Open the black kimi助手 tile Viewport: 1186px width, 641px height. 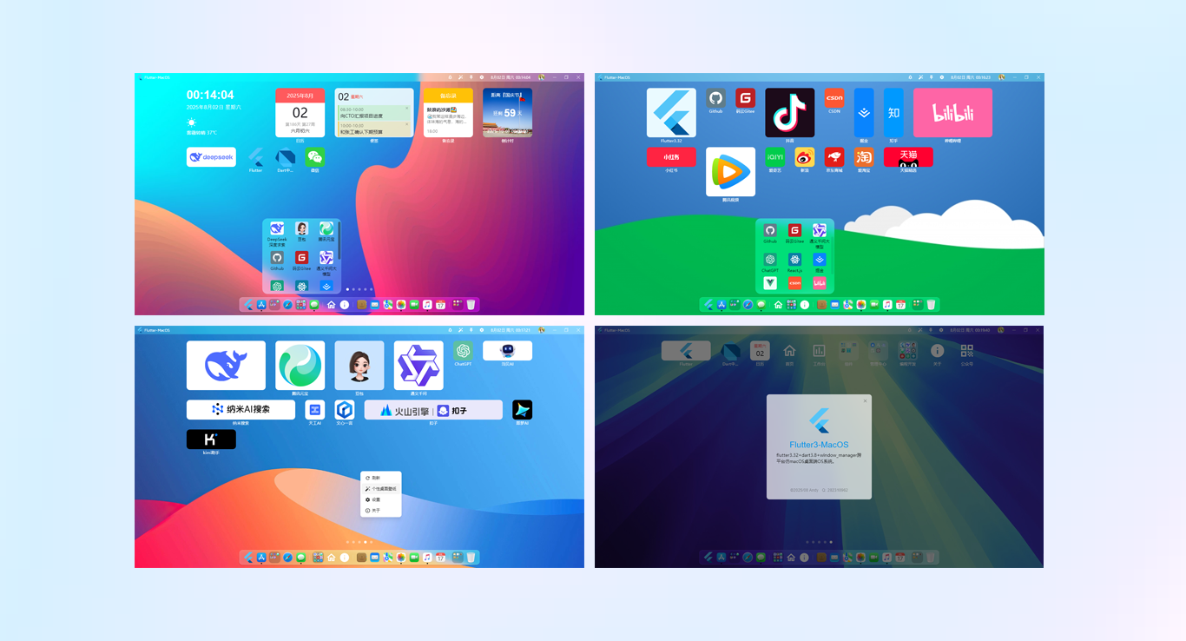(211, 439)
